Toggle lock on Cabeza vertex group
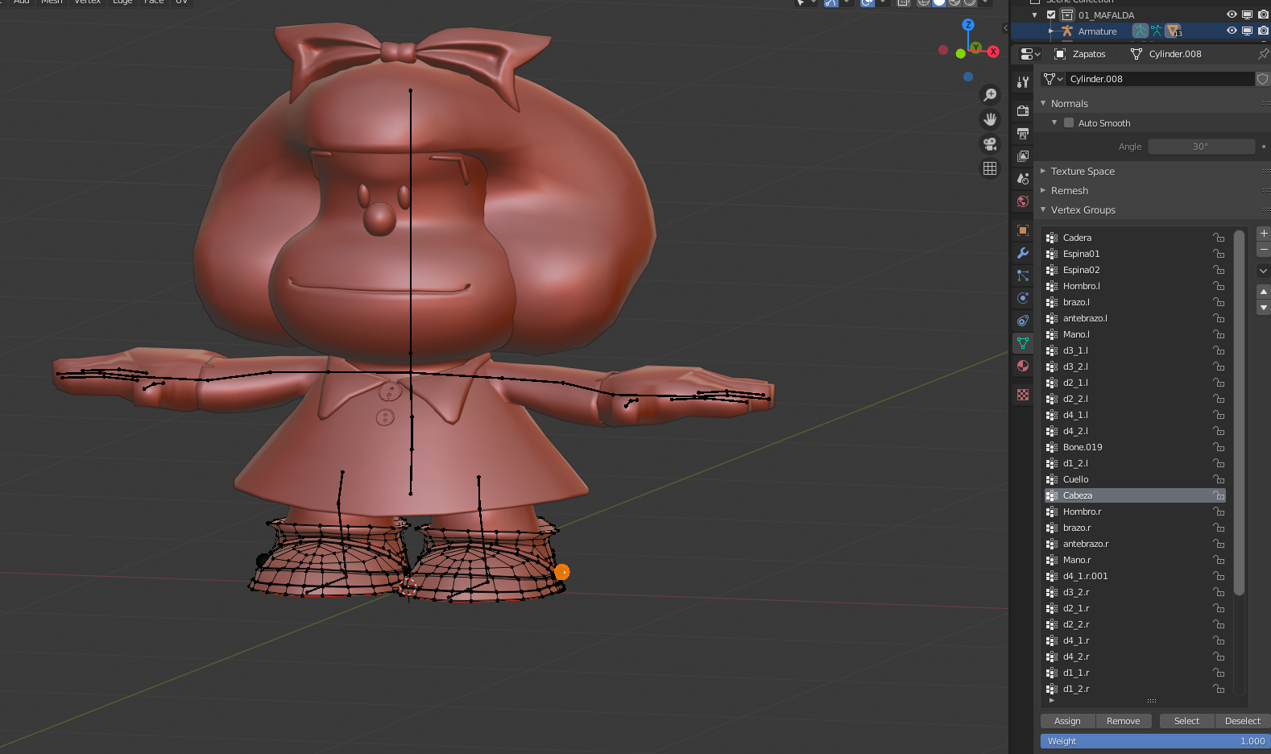The image size is (1271, 754). pyautogui.click(x=1219, y=495)
